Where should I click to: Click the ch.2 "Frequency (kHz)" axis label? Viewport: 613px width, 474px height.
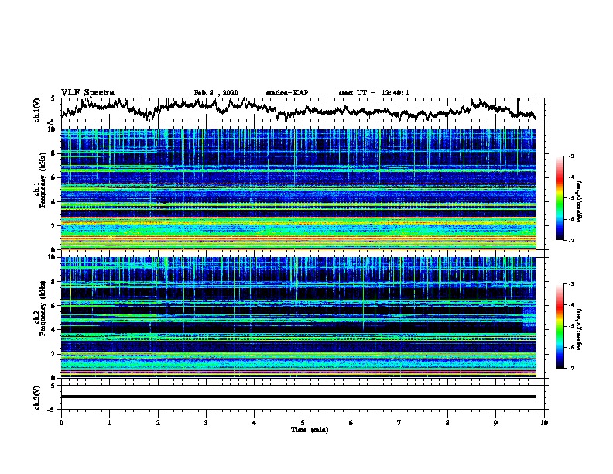(x=43, y=308)
